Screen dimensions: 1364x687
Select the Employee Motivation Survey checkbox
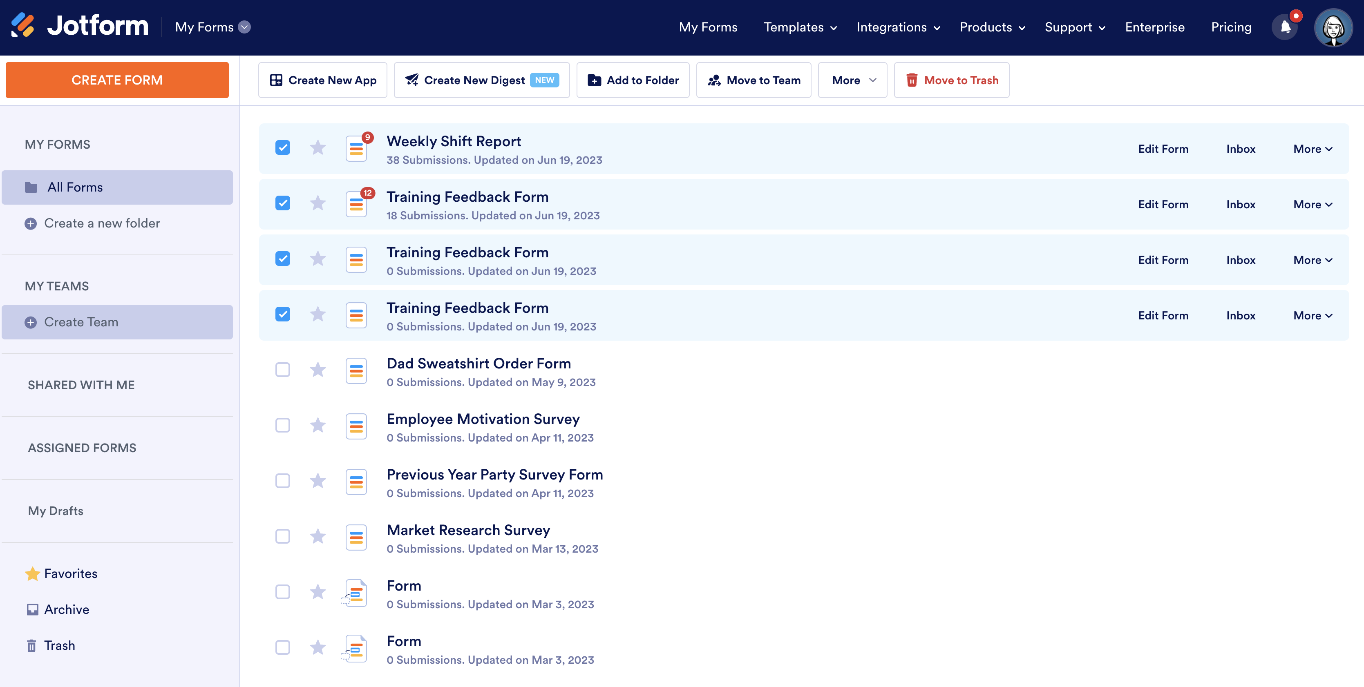click(x=283, y=425)
